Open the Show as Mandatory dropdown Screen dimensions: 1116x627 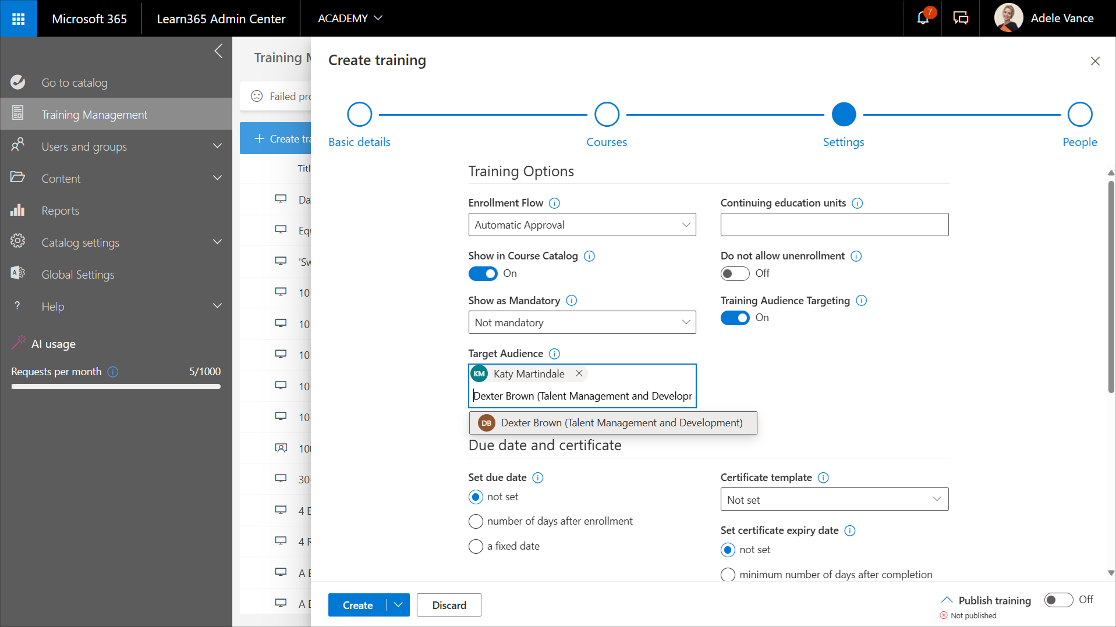(x=582, y=322)
